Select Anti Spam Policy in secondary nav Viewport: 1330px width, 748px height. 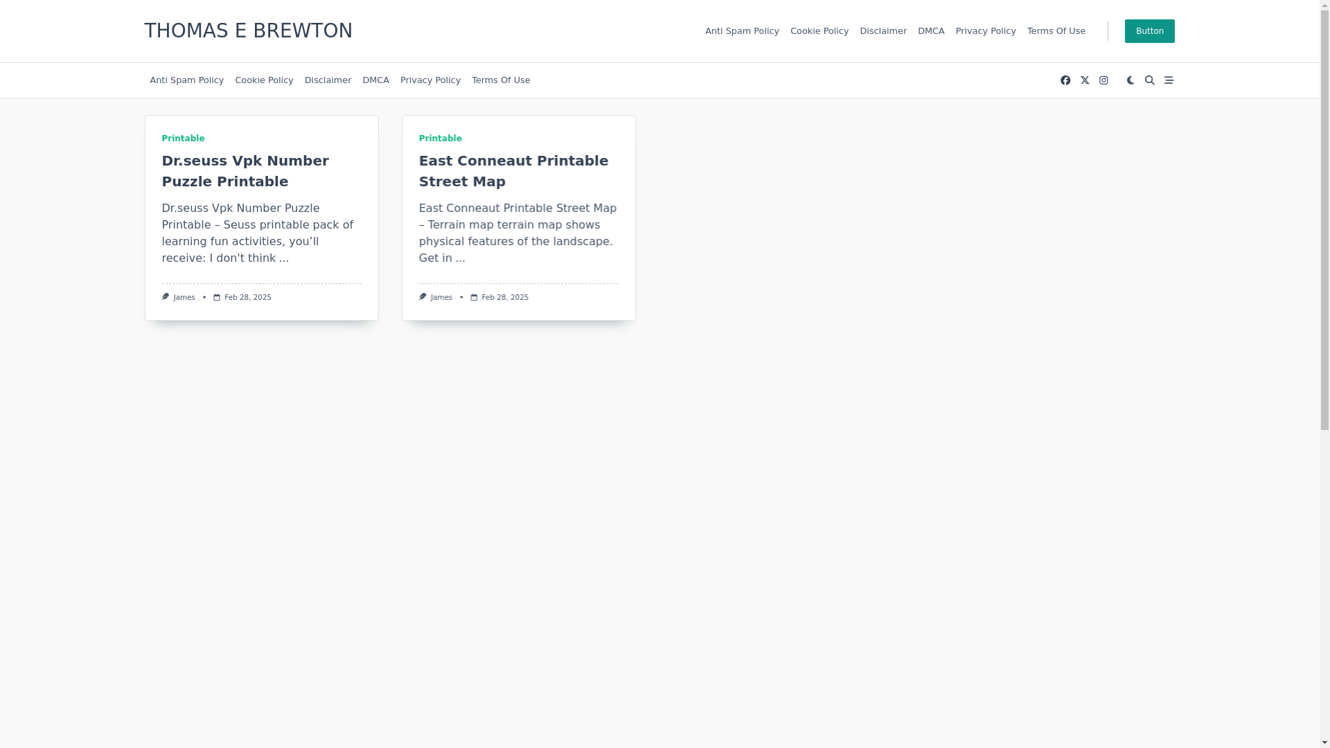186,80
